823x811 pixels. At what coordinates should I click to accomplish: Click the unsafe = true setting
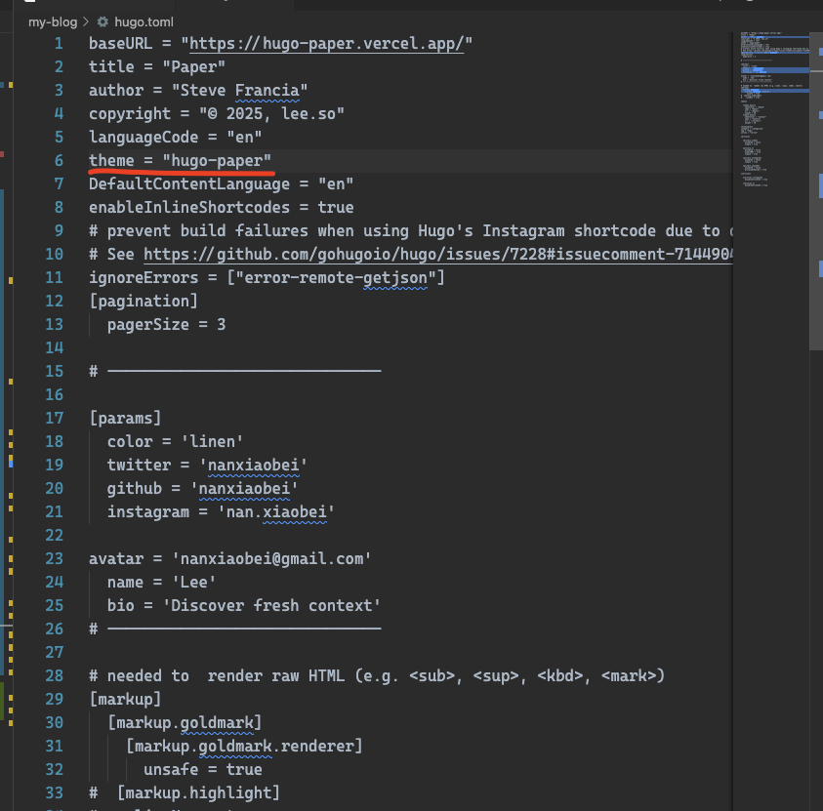point(198,770)
